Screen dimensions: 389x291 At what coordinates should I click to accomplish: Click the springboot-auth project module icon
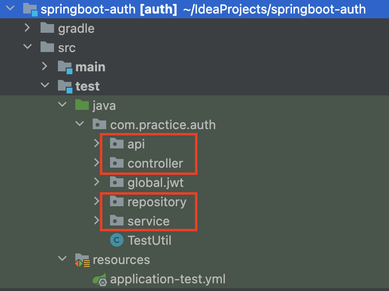point(30,10)
